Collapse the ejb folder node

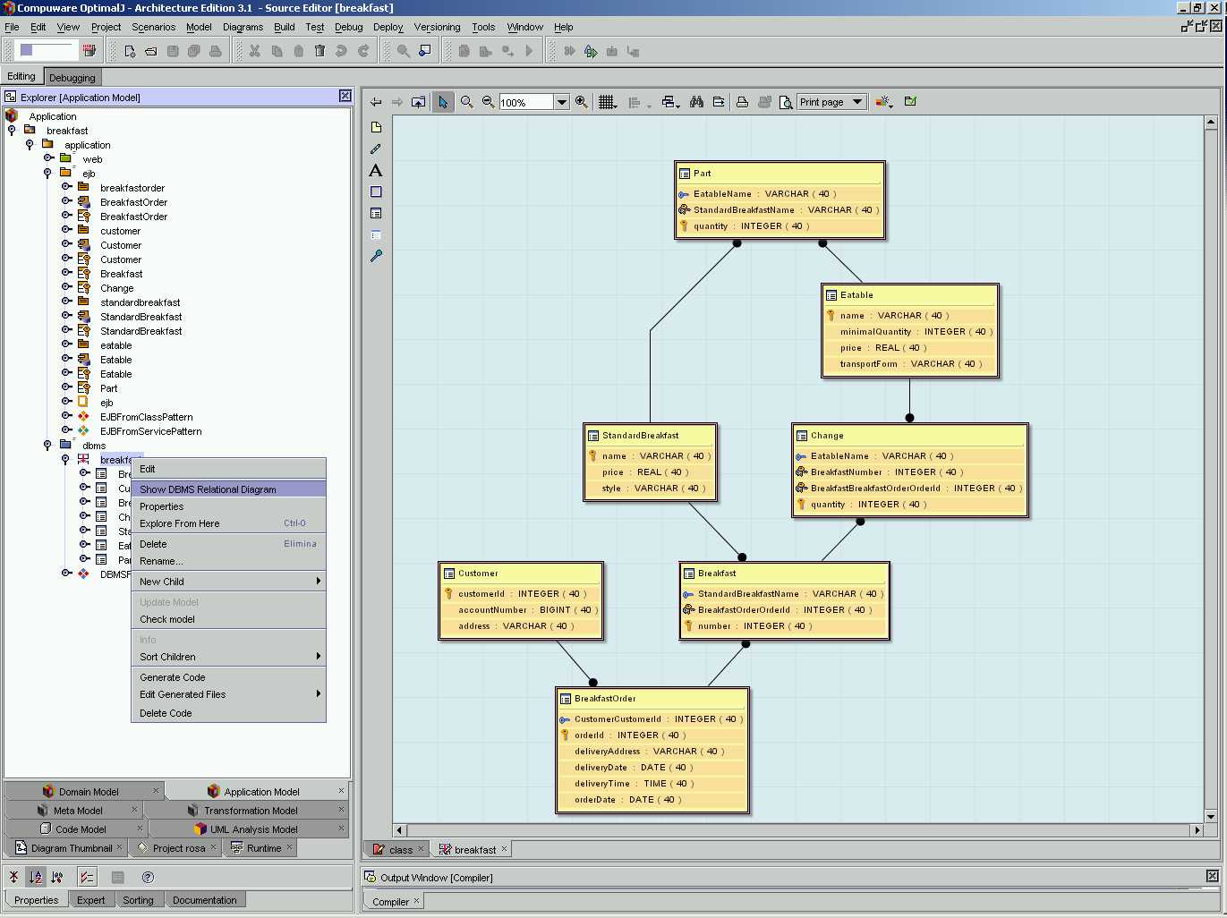point(47,173)
